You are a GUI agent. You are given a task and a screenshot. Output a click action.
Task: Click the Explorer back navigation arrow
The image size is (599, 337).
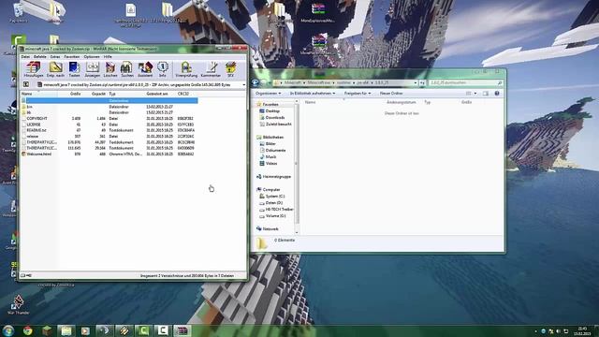[x=256, y=82]
